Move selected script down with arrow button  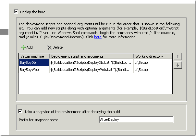pyautogui.click(x=178, y=65)
